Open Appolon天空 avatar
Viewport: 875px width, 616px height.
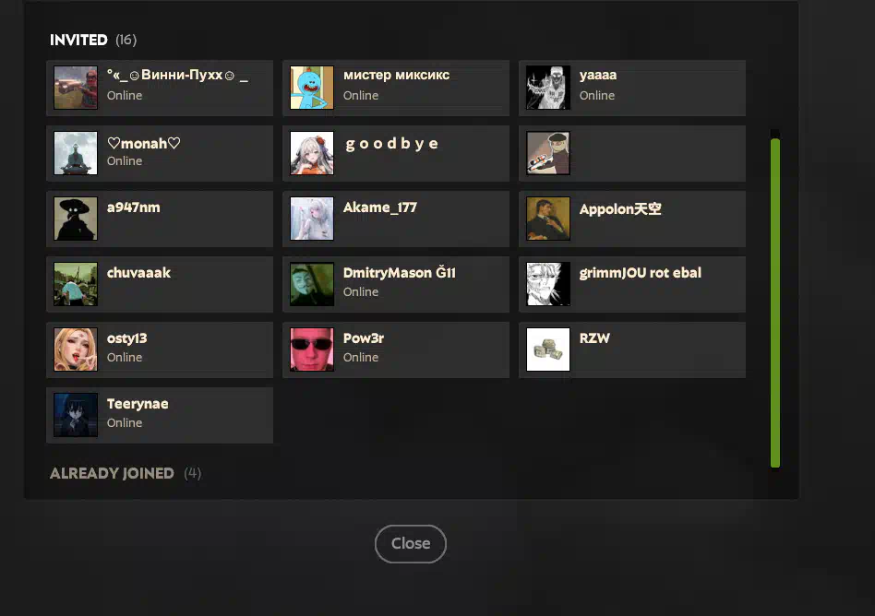(x=548, y=219)
